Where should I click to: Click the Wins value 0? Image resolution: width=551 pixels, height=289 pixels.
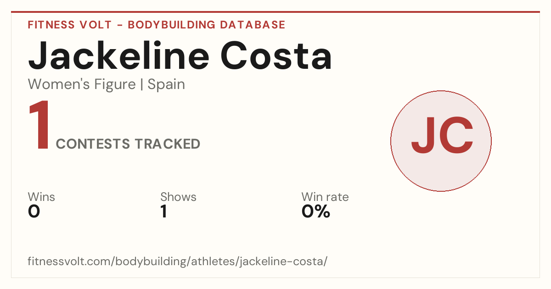(x=34, y=211)
